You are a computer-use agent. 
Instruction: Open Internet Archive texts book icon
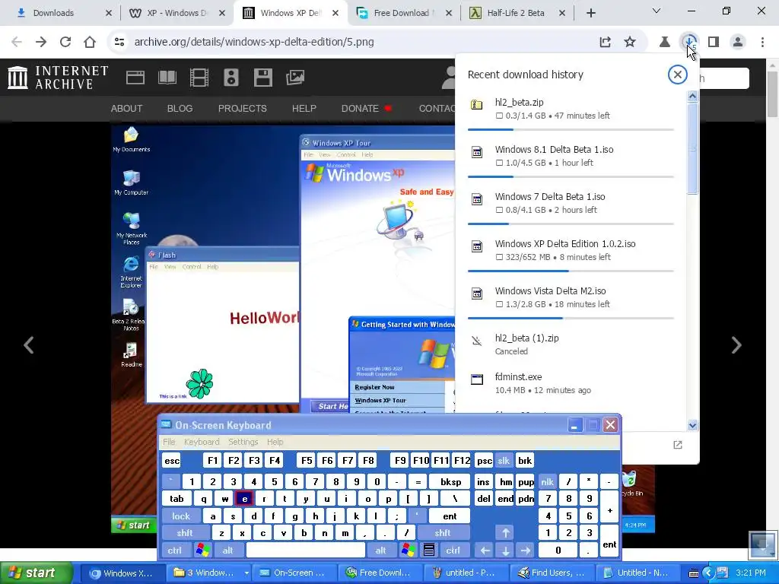click(167, 78)
